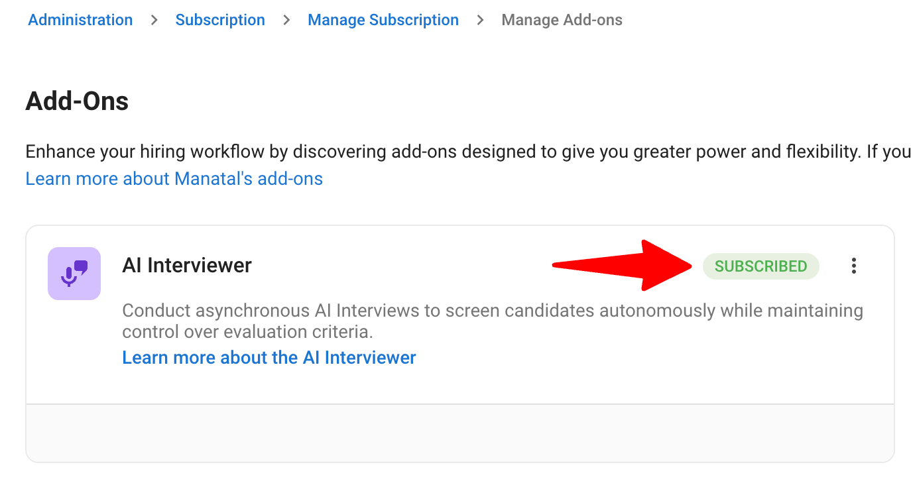
Task: Click the Manage Add-ons current breadcrumb
Action: point(562,20)
